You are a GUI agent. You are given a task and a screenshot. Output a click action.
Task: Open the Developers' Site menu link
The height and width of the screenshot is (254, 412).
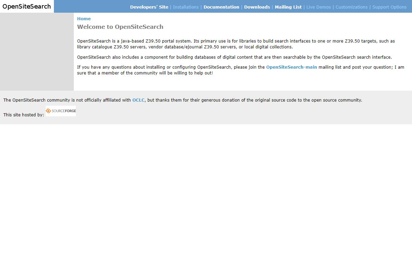(x=149, y=7)
